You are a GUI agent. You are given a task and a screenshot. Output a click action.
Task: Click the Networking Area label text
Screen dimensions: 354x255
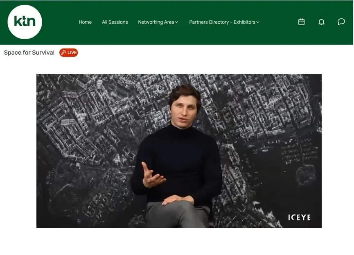pos(156,22)
